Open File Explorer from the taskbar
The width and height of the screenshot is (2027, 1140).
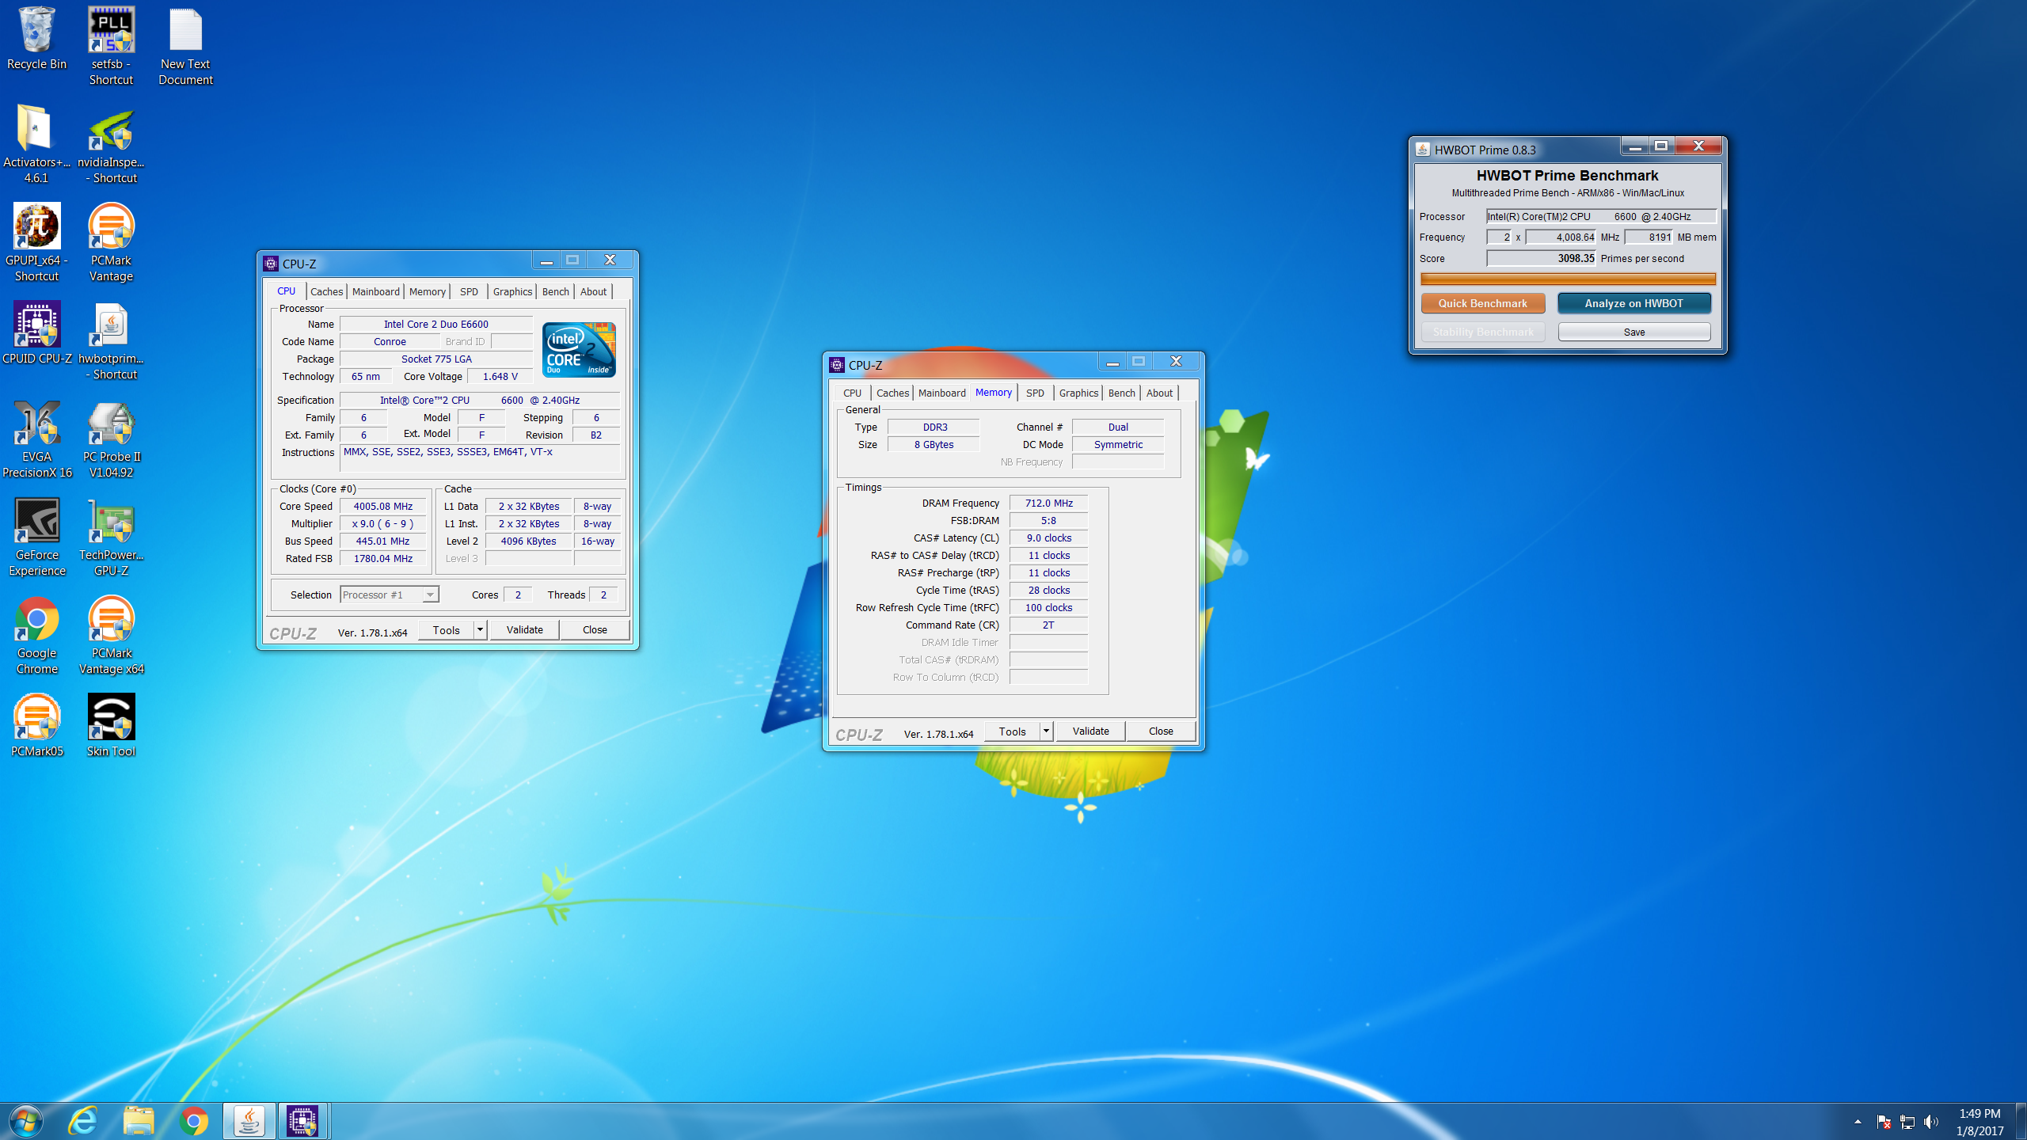(138, 1121)
